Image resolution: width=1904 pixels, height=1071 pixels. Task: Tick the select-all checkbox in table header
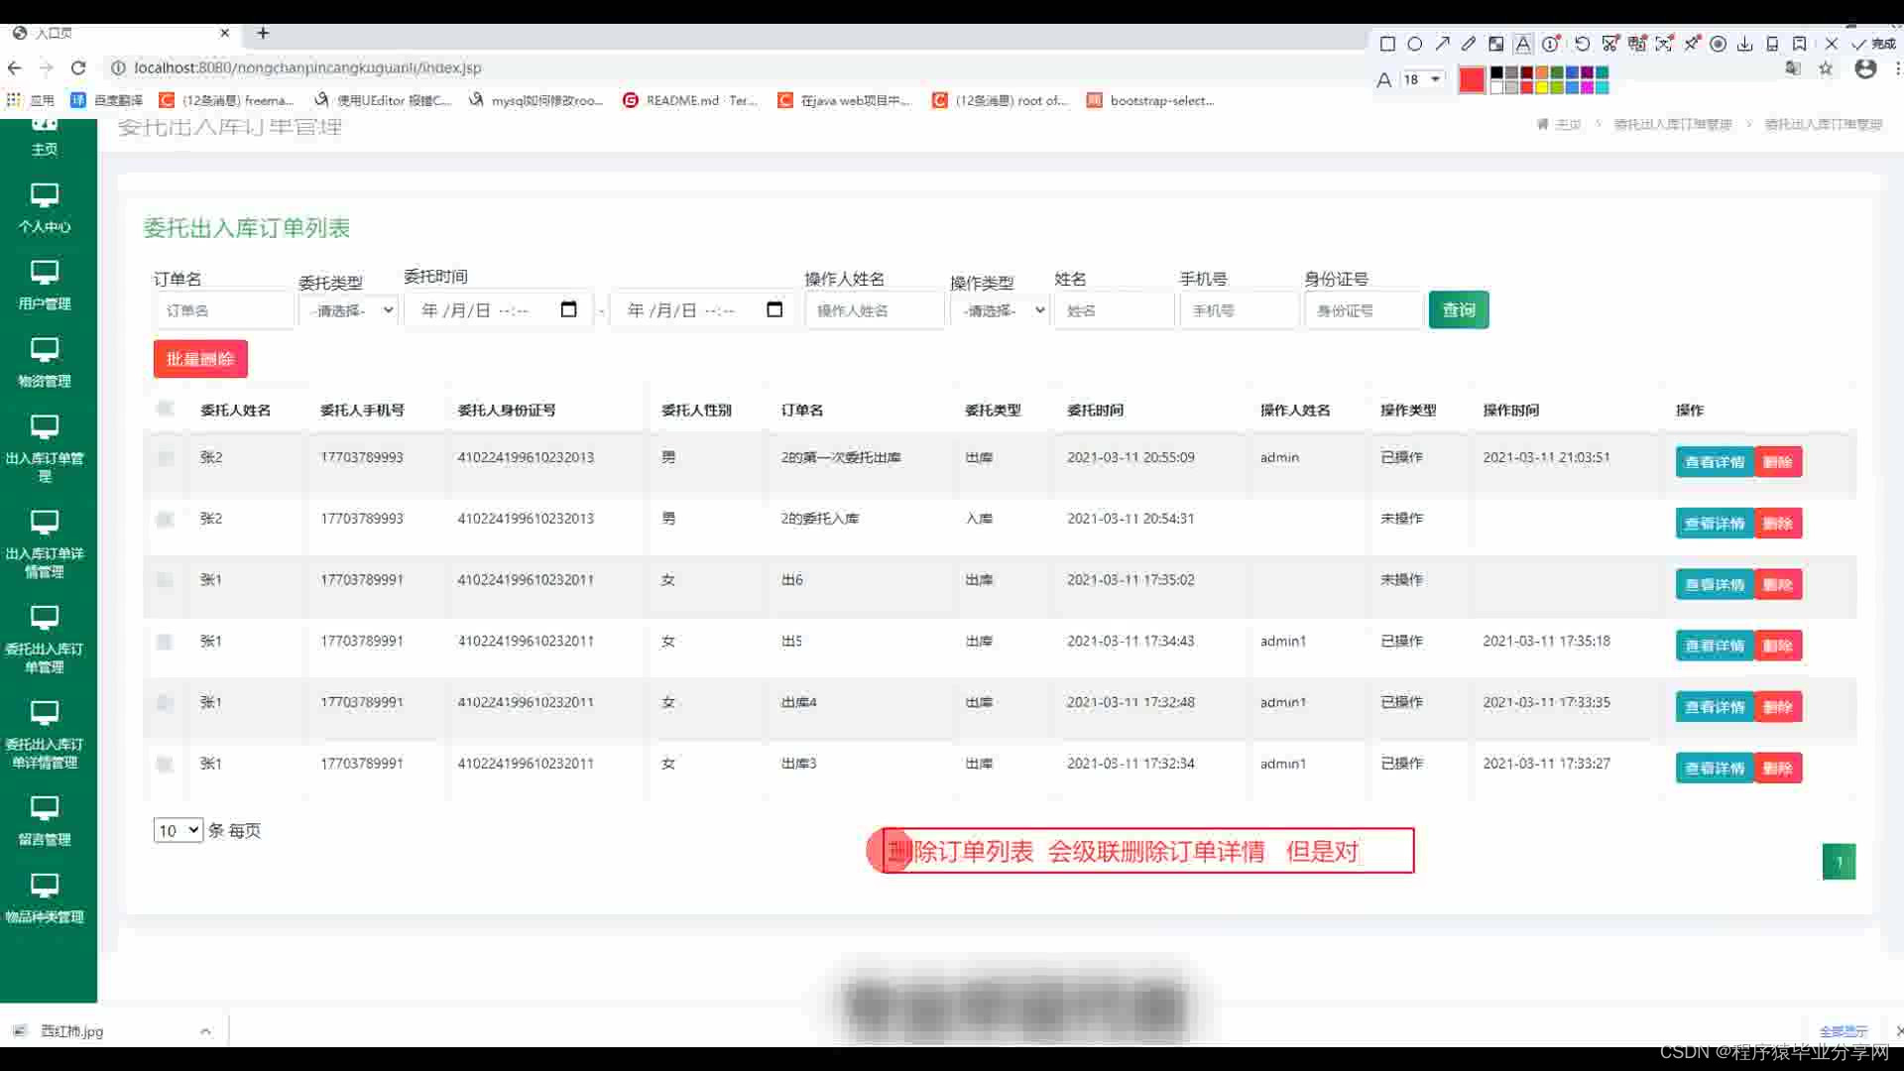click(166, 409)
